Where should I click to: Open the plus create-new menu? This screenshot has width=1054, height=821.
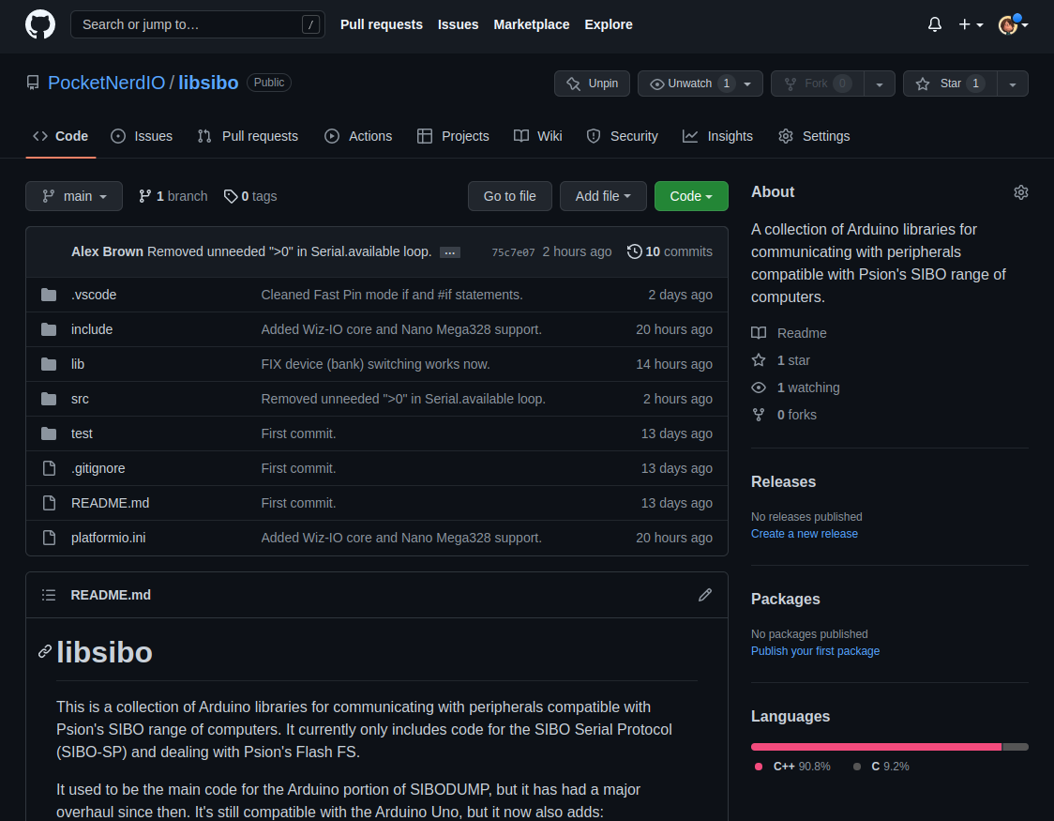click(971, 25)
